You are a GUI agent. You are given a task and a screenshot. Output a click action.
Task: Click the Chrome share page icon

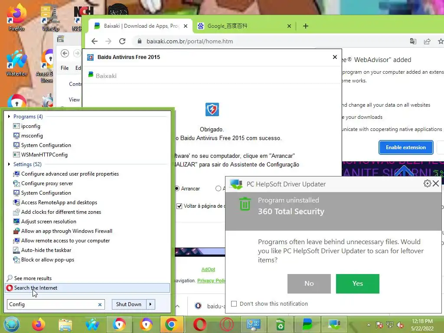[x=427, y=41]
